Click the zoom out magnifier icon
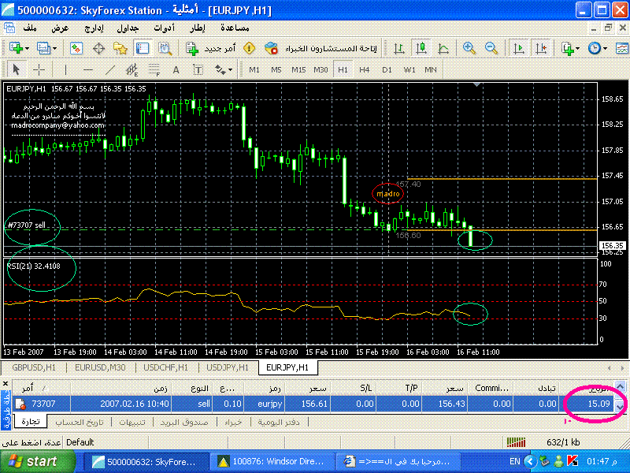This screenshot has width=630, height=473. (491, 48)
